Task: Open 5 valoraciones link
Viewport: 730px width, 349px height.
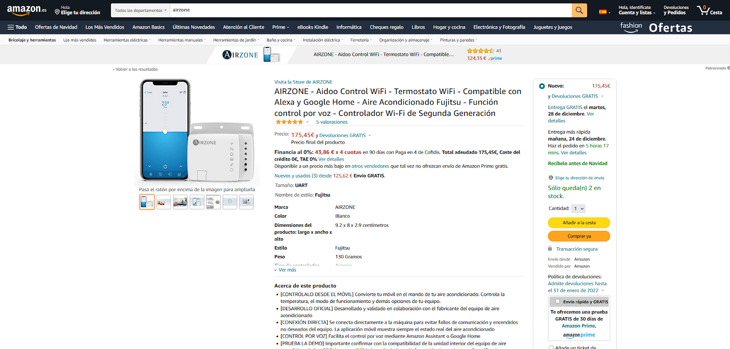Action: (x=332, y=122)
